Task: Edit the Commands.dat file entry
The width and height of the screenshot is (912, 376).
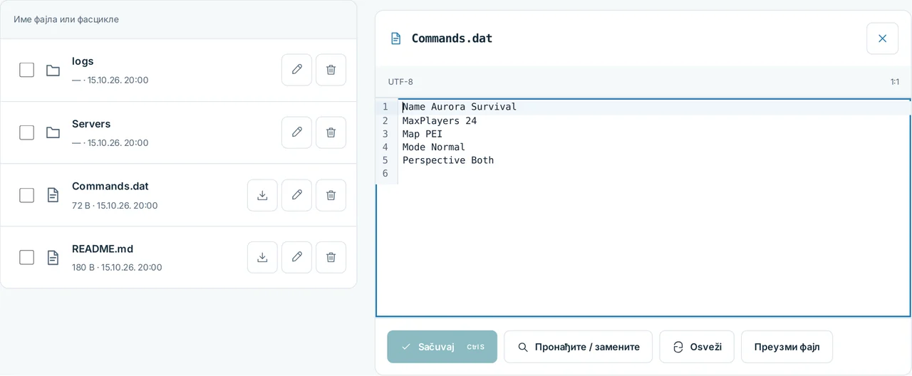Action: [296, 195]
